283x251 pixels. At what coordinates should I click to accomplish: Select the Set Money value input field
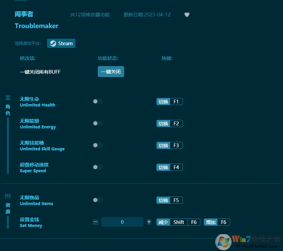[122, 222]
